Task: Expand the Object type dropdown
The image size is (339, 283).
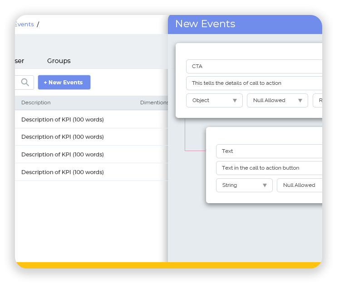Action: click(214, 100)
